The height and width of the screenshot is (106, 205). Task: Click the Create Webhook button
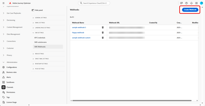click(190, 10)
